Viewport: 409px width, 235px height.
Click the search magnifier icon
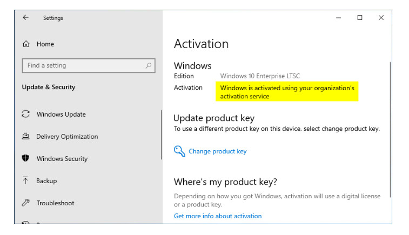149,65
